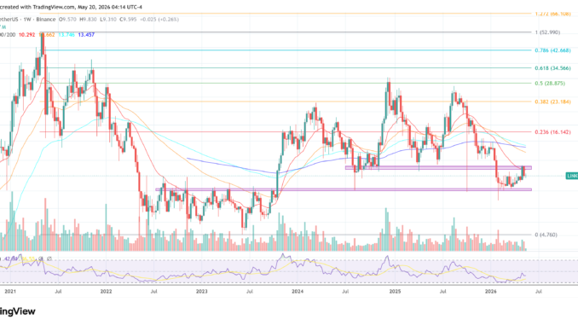Click the first small icon beside RSI values

(x=41, y=258)
